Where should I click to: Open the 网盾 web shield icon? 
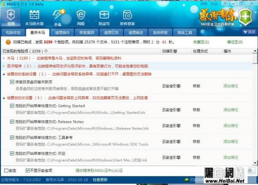[x=81, y=17]
